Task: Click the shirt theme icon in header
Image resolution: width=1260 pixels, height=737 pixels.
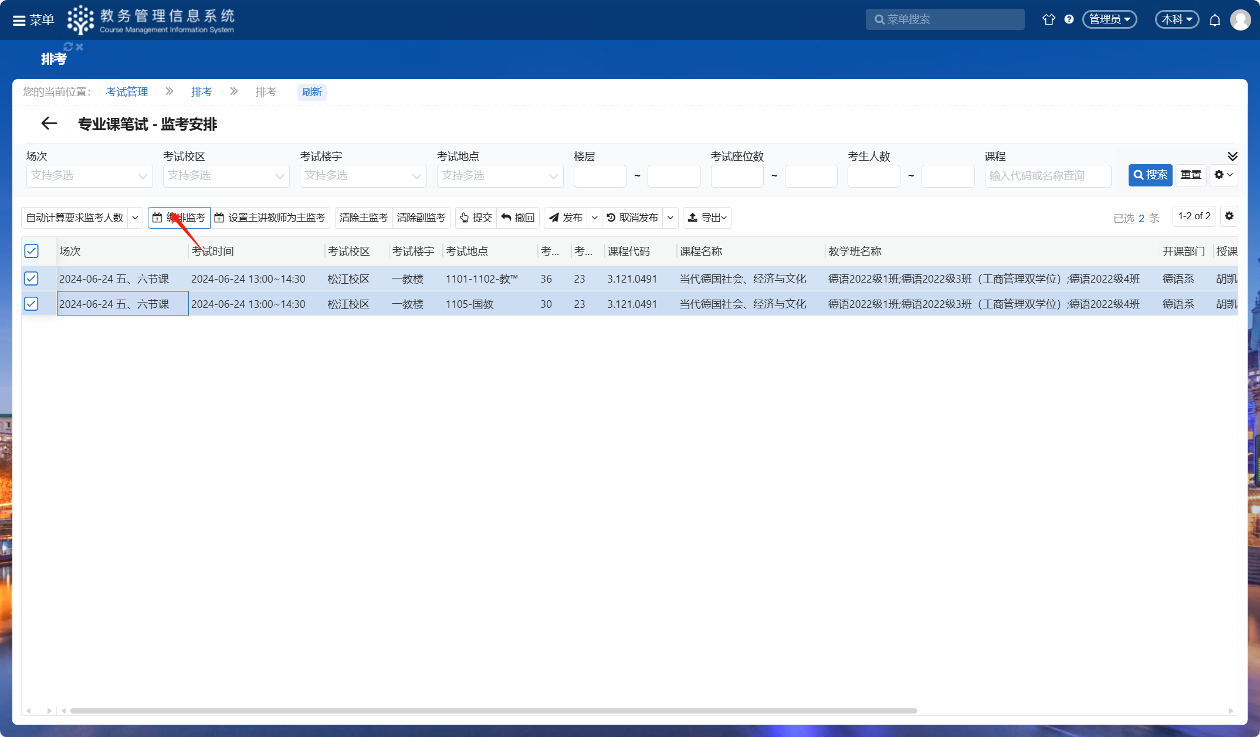Action: (1048, 19)
